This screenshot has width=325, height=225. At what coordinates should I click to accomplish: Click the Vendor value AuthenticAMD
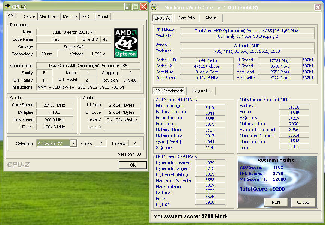point(247,46)
